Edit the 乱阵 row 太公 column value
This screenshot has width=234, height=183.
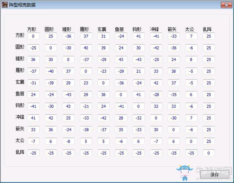coord(191,153)
